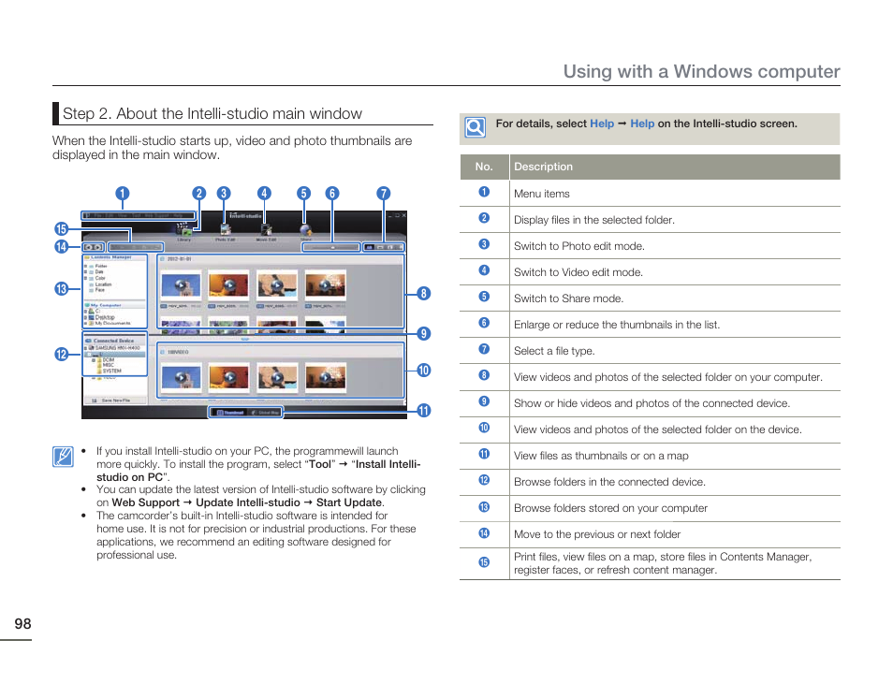Go to previous folder arrow button
893x684 pixels.
coord(88,247)
